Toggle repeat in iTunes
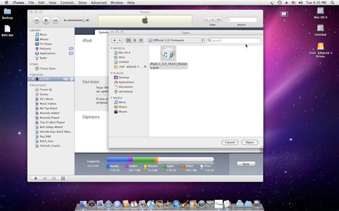 pos(54,179)
